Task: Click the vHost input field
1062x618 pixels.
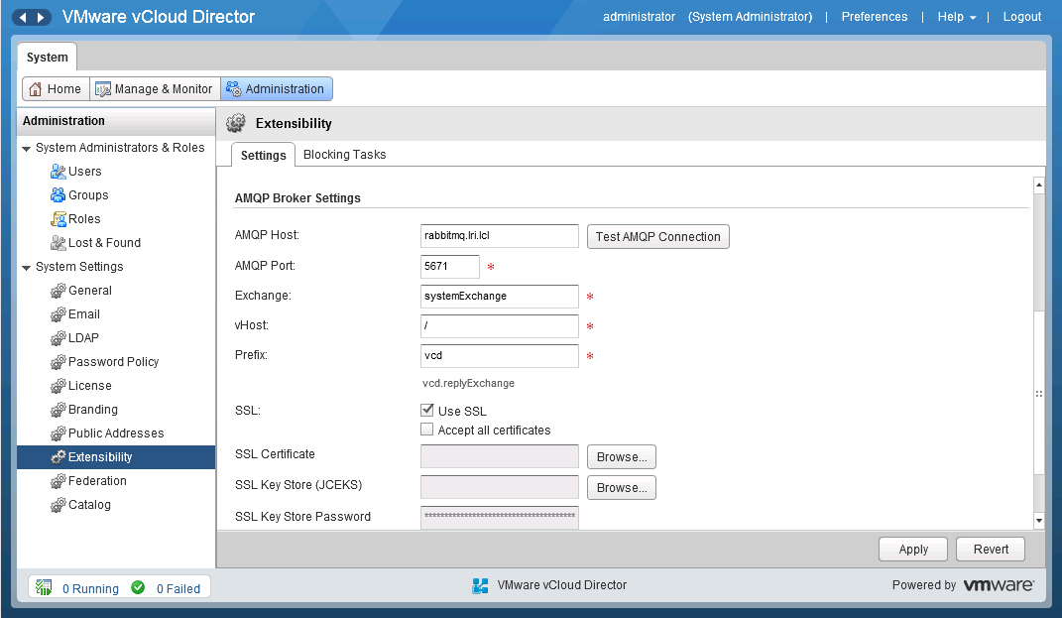Action: click(x=499, y=326)
